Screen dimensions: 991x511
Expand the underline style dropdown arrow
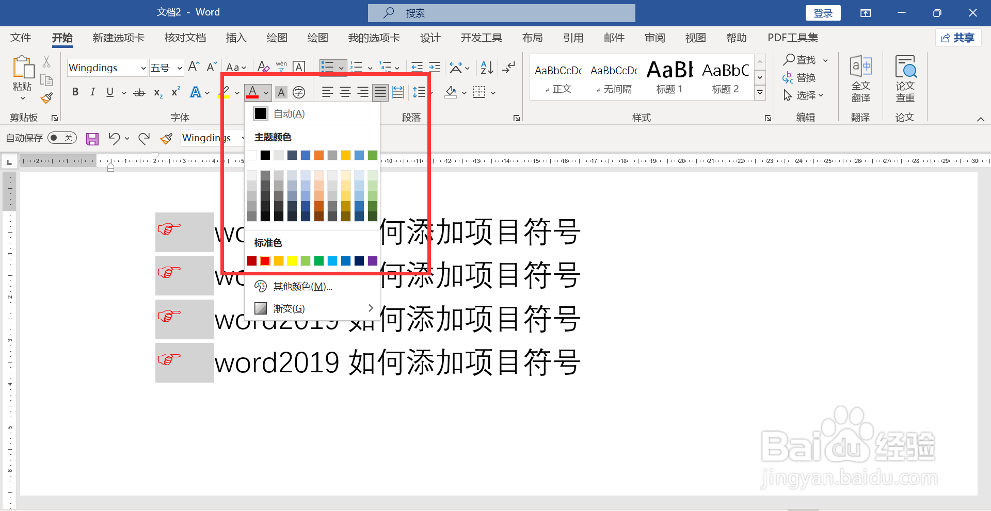tap(124, 93)
